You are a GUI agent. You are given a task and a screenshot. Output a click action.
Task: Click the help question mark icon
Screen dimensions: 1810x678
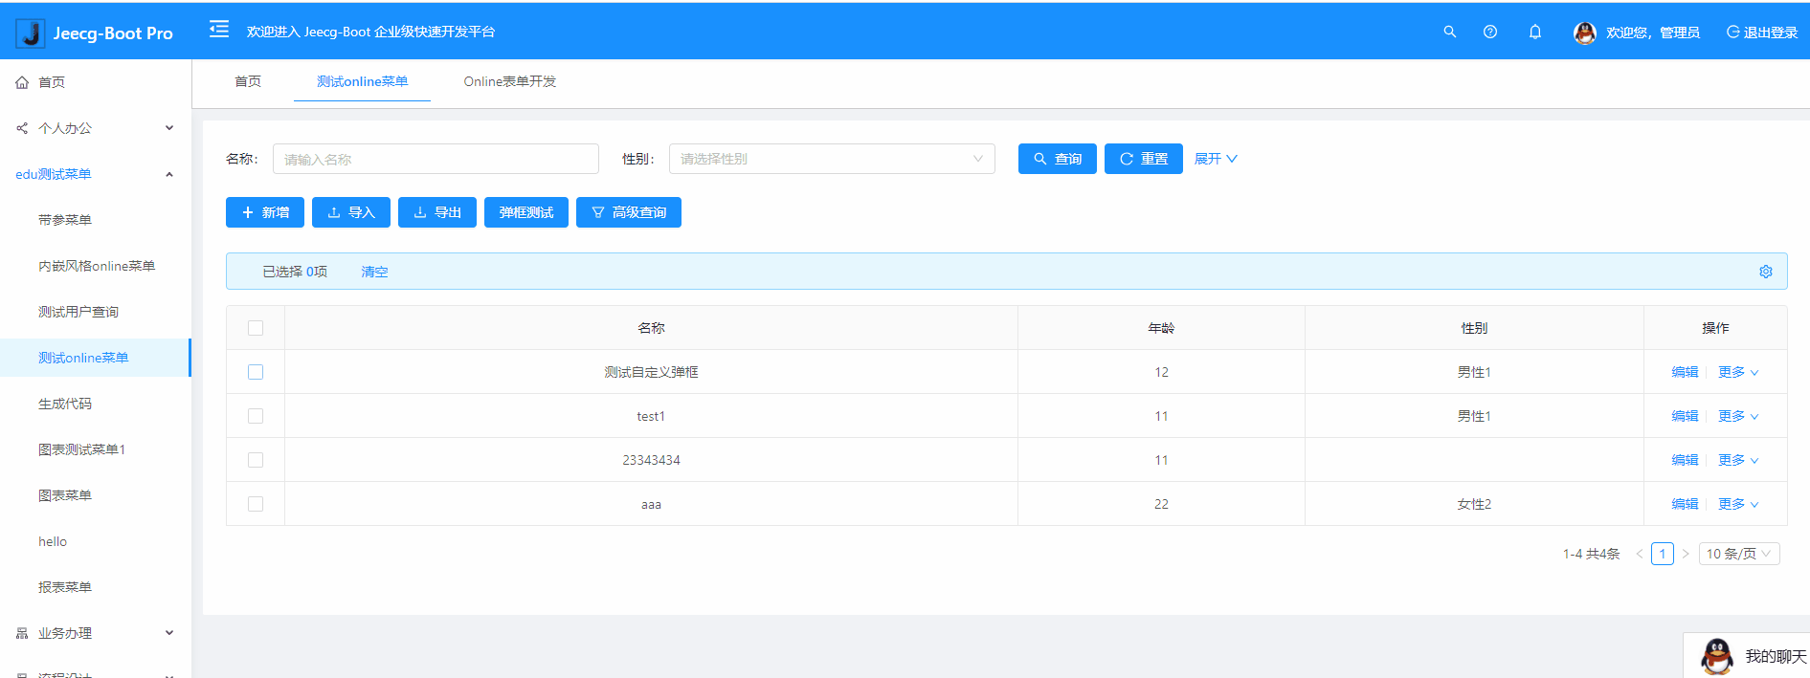(1489, 32)
